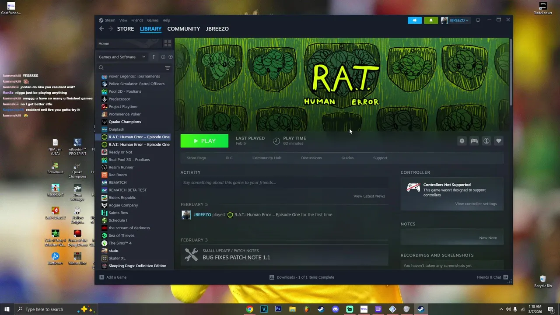The image size is (560, 315).
Task: Go to the COMMUNITY tab
Action: pyautogui.click(x=184, y=29)
